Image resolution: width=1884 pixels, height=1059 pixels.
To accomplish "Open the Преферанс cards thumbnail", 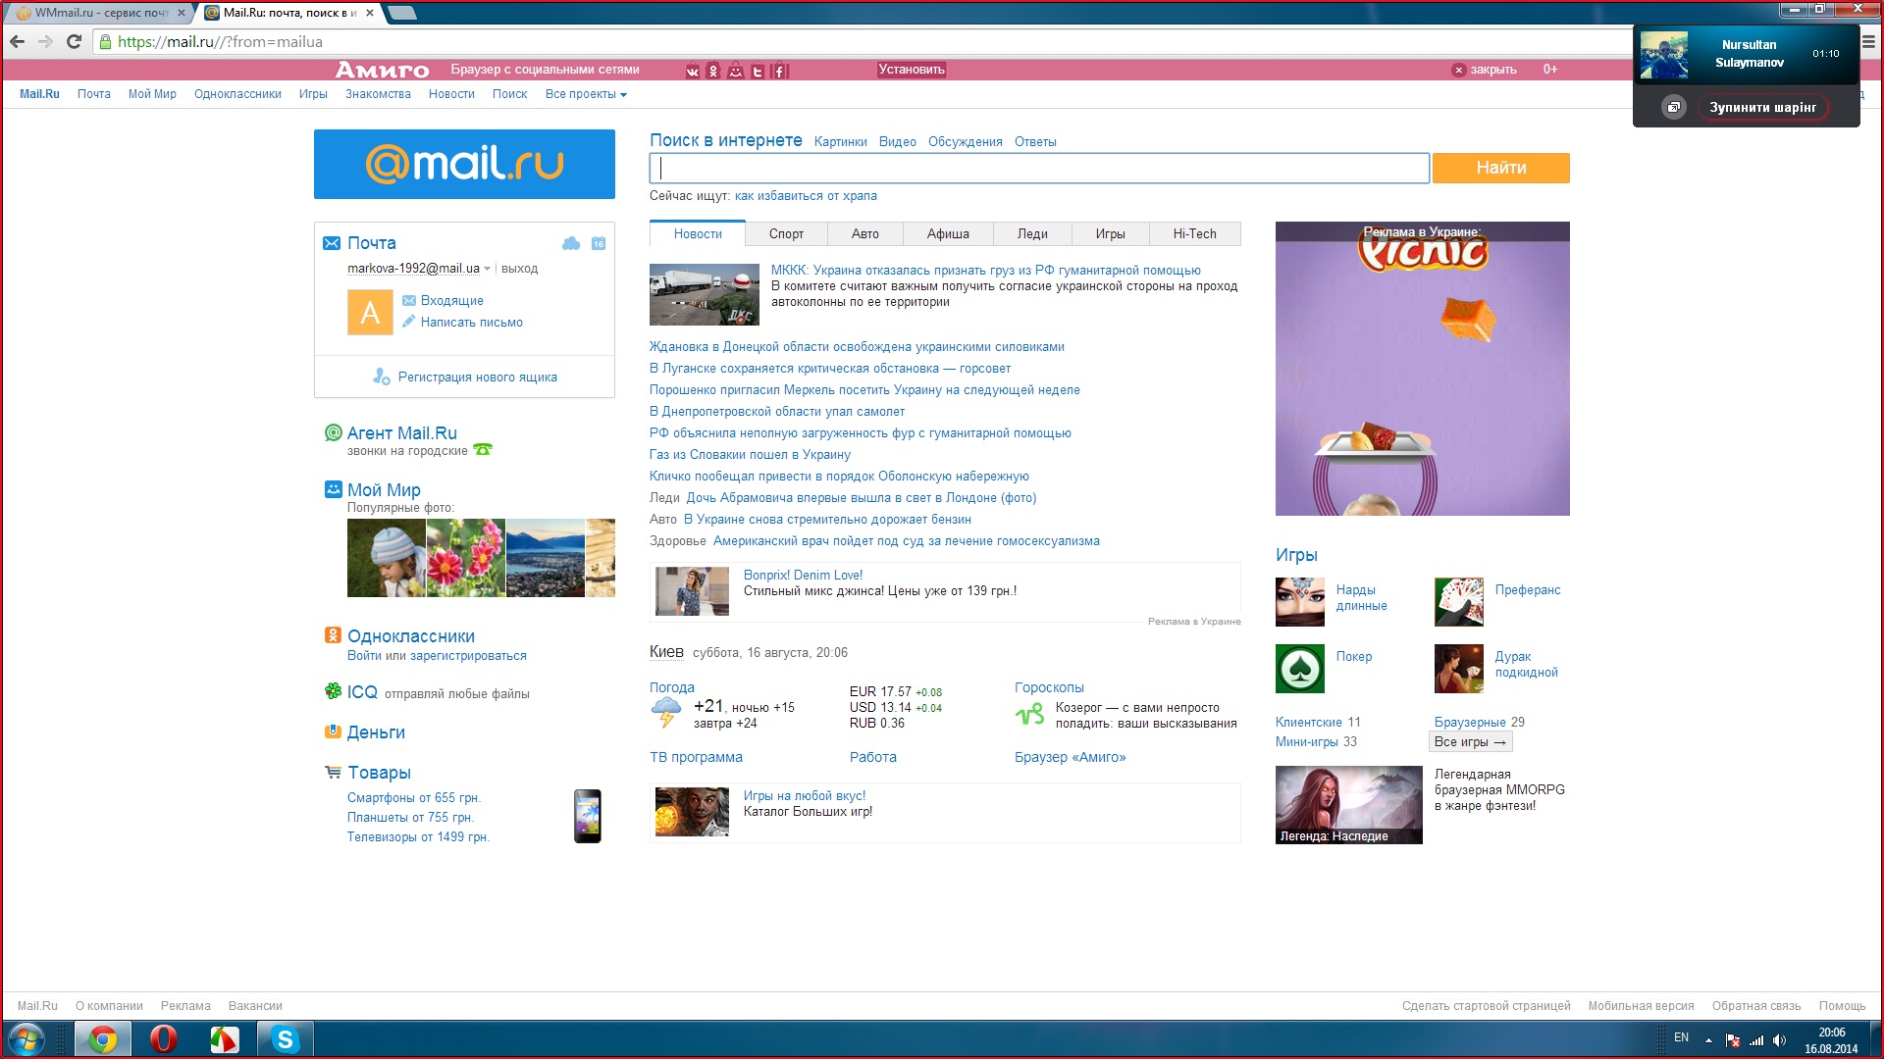I will pos(1459,602).
